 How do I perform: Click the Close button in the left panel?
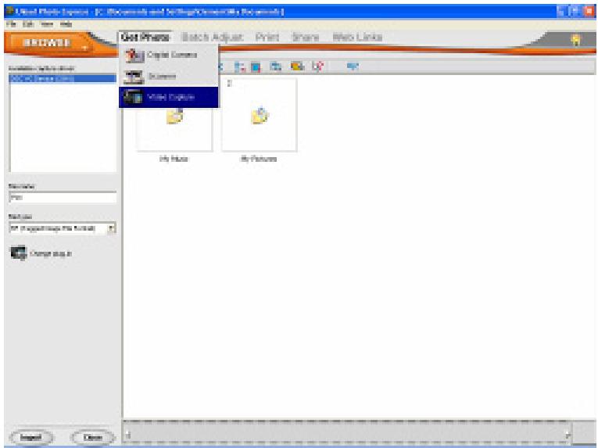tap(93, 437)
